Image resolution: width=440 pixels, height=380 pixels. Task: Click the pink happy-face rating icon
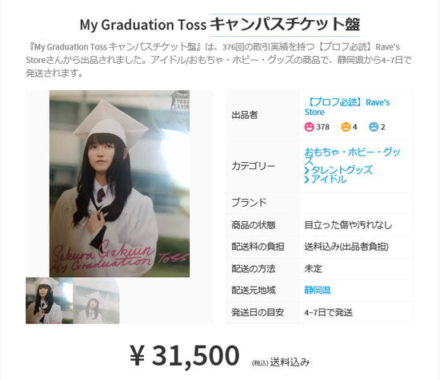tap(309, 127)
